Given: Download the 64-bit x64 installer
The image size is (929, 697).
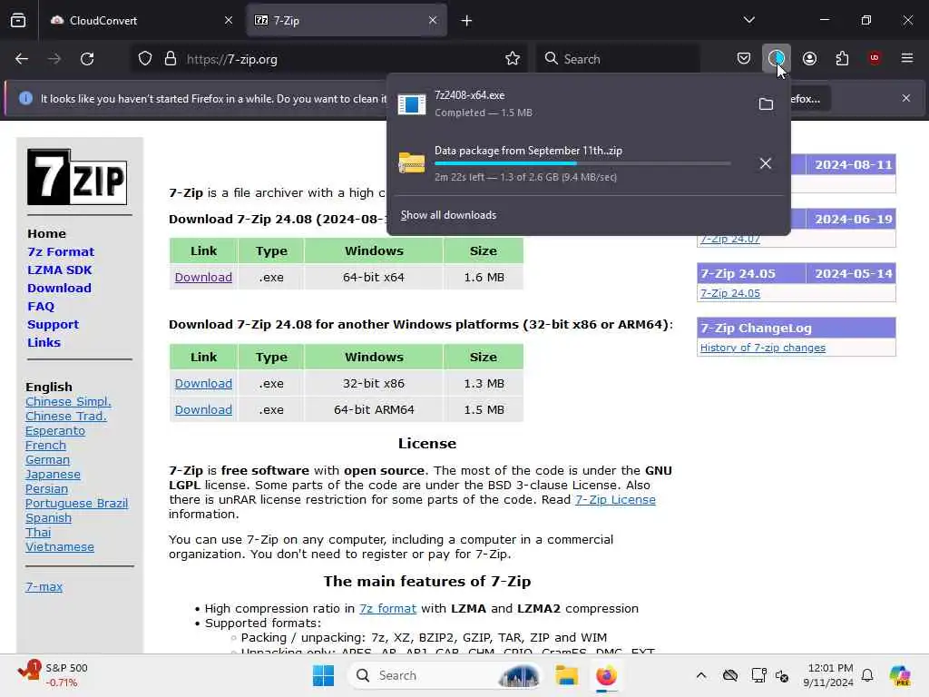Looking at the screenshot, I should (203, 278).
